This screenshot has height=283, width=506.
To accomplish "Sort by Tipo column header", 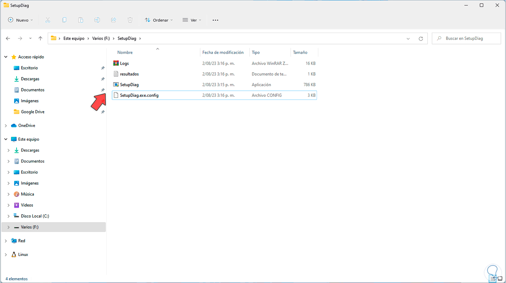I will pos(256,52).
